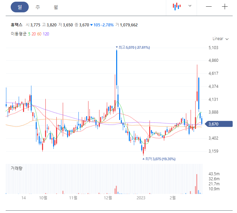Click the 2월 date axis label

coord(173,198)
